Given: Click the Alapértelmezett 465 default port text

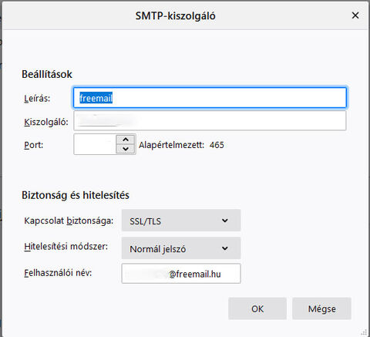Looking at the screenshot, I should [x=181, y=145].
